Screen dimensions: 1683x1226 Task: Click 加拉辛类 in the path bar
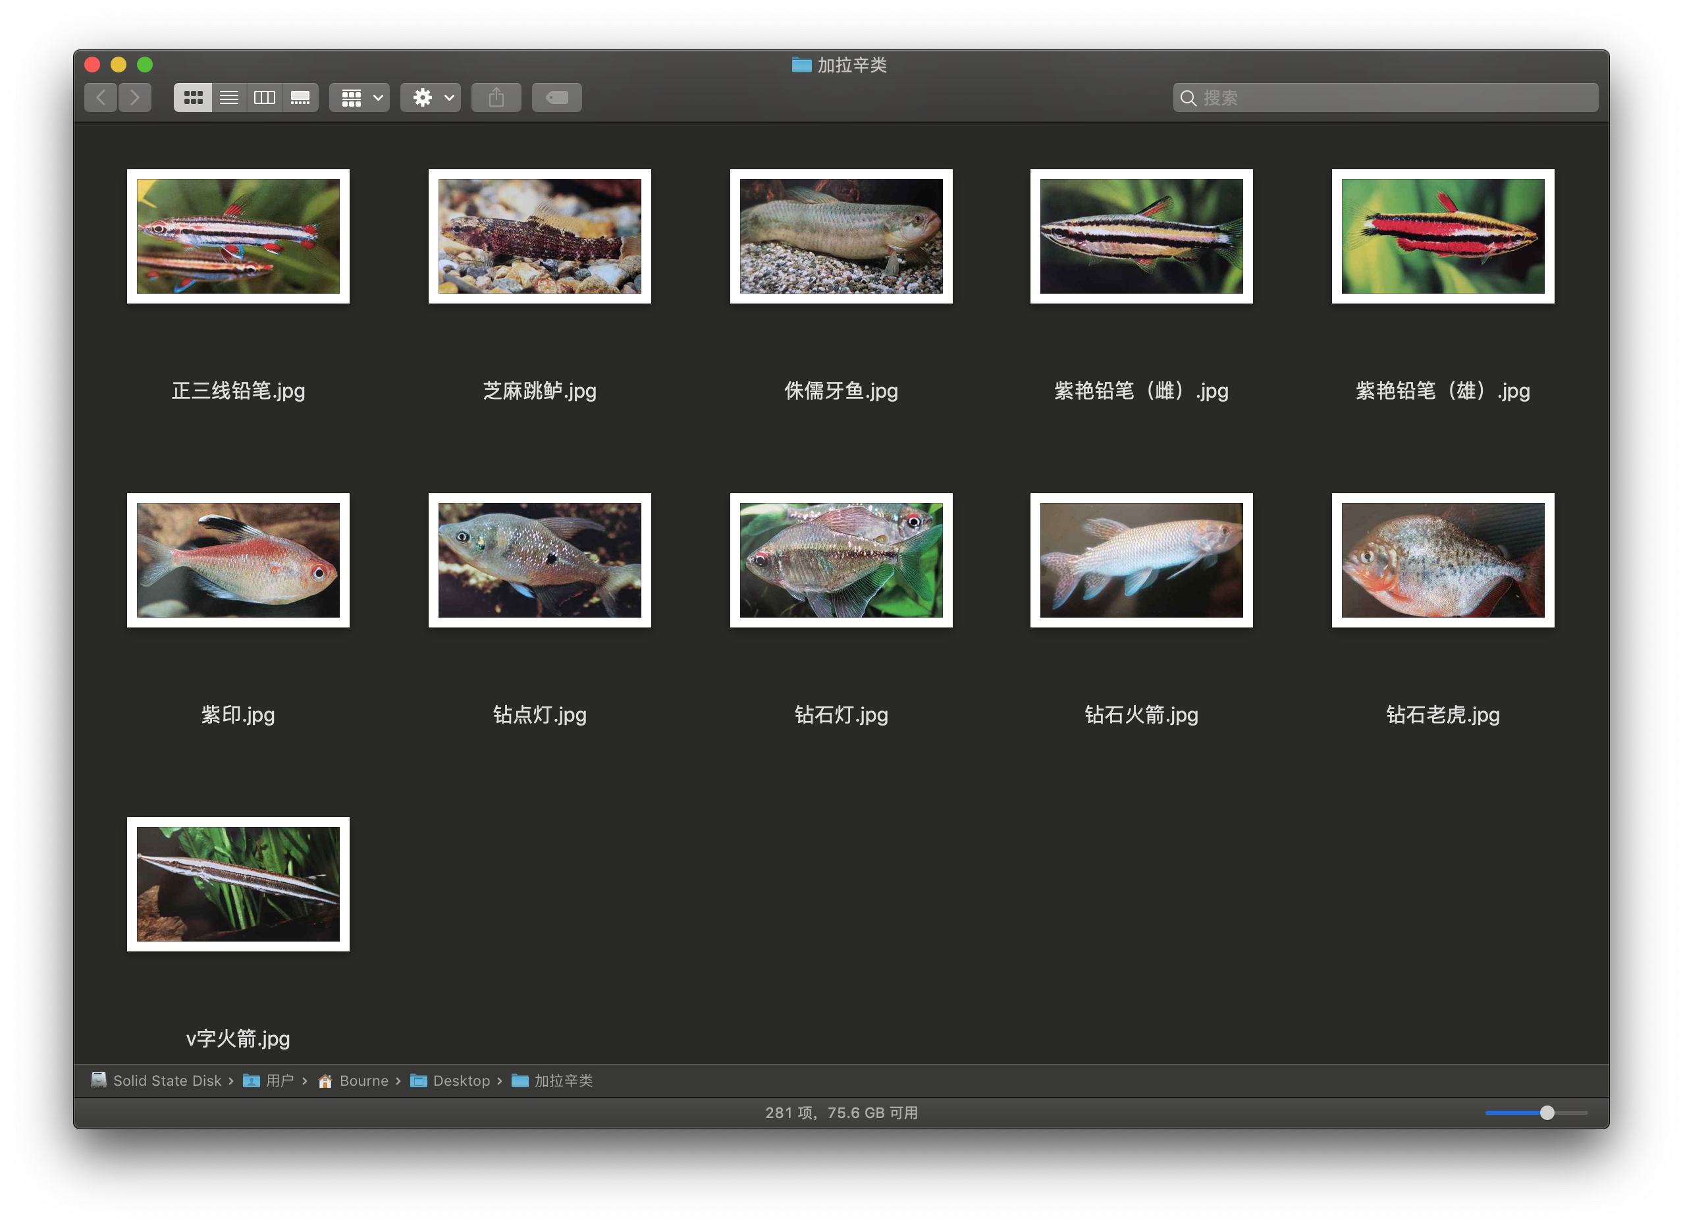point(552,1080)
